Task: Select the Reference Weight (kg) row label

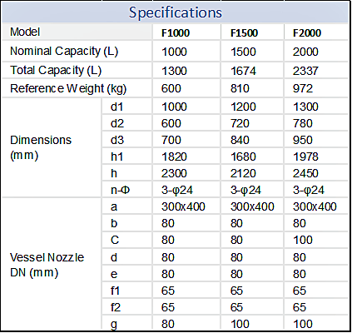Action: 68,89
